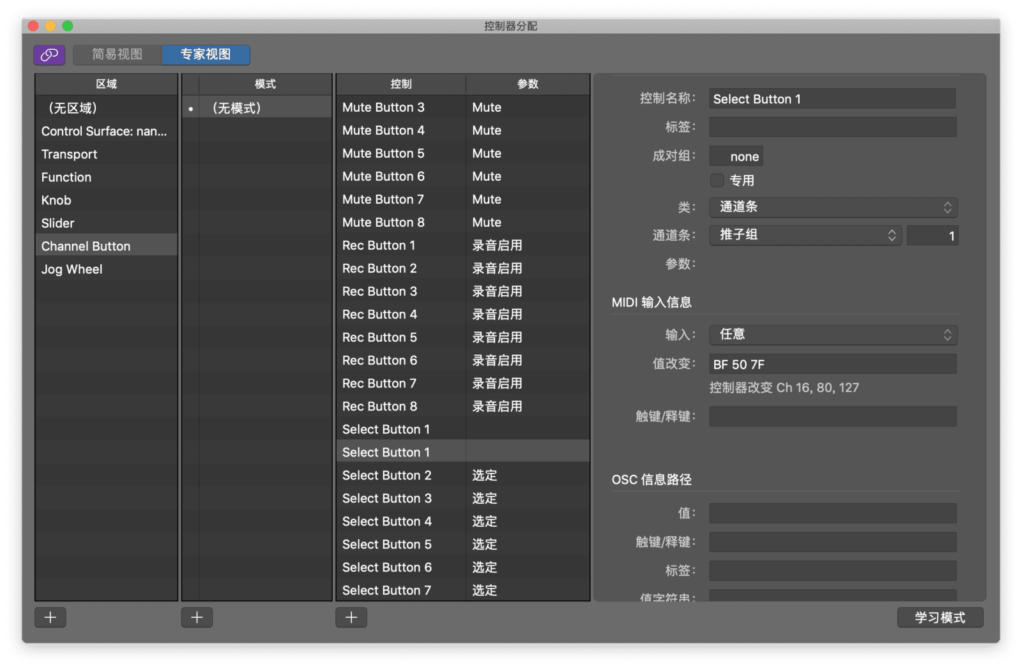Screen dimensions: 1022x669
Task: Select the Slider zone
Action: tap(107, 223)
